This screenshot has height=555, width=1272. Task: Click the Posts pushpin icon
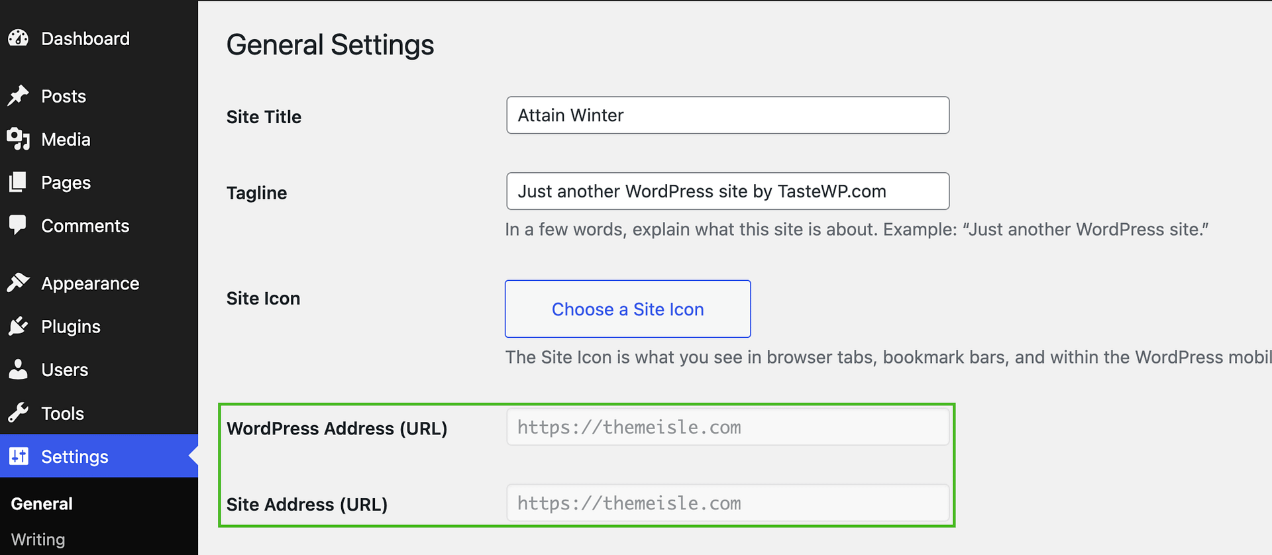click(x=19, y=96)
